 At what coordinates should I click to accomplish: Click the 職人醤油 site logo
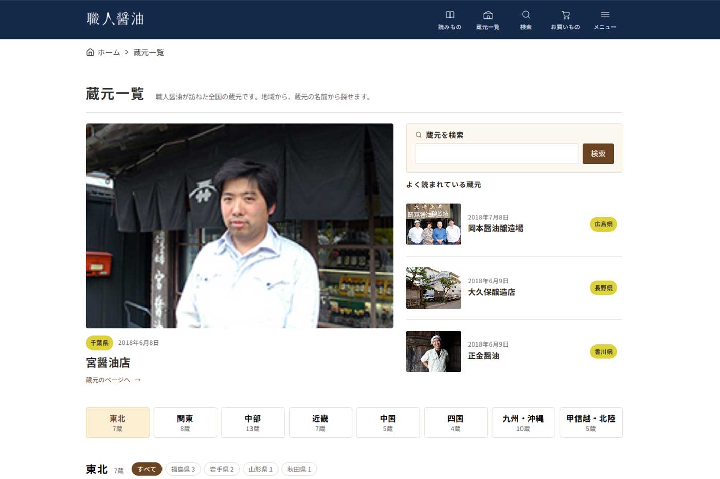click(115, 19)
